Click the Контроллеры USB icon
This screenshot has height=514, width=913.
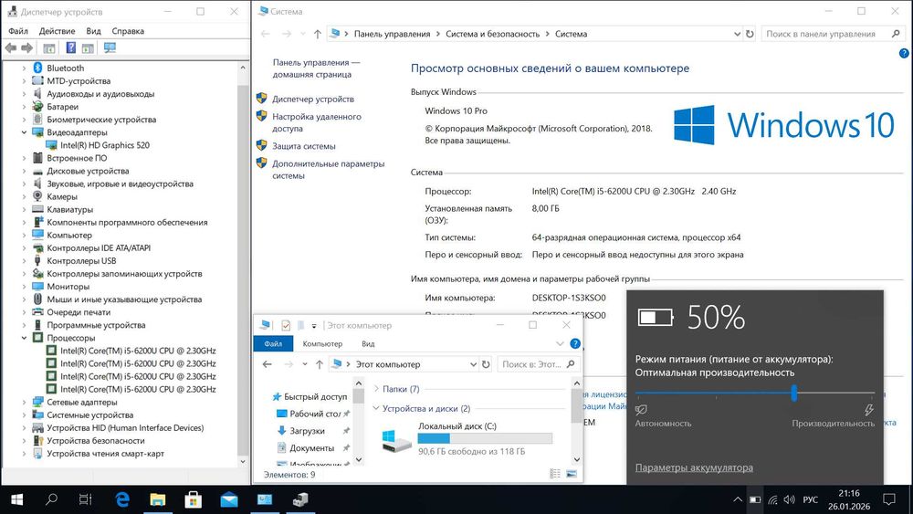37,261
